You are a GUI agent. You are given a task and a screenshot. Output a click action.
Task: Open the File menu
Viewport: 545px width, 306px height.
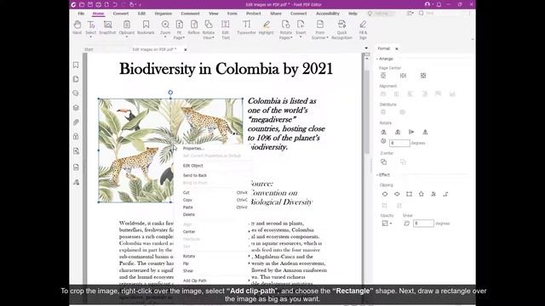81,14
